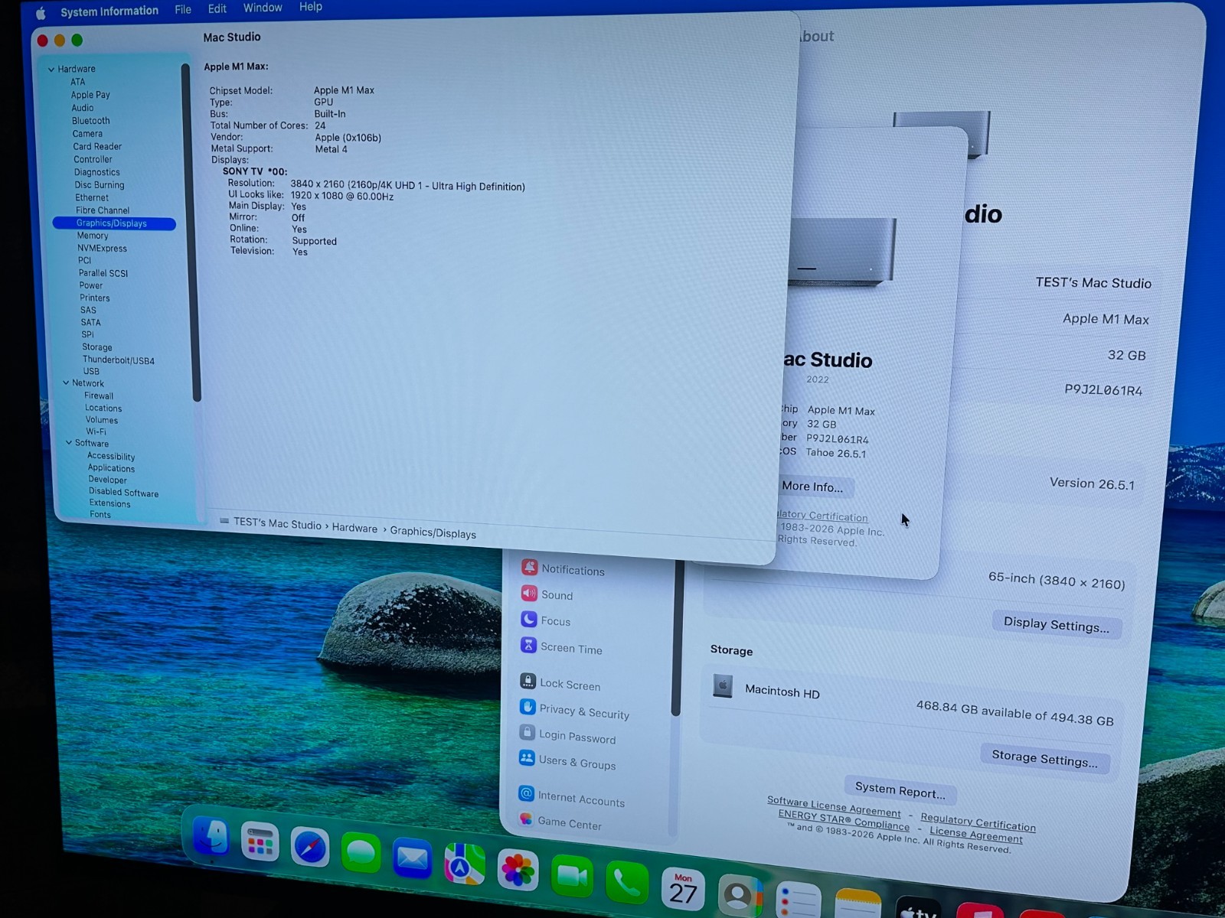Click the TEST's Mac Studio name field
Viewport: 1225px width, 918px height.
point(1093,282)
